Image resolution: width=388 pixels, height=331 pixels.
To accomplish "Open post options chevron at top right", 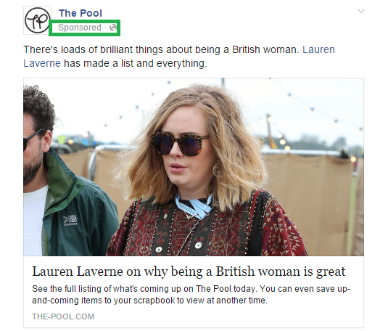I will pos(361,11).
